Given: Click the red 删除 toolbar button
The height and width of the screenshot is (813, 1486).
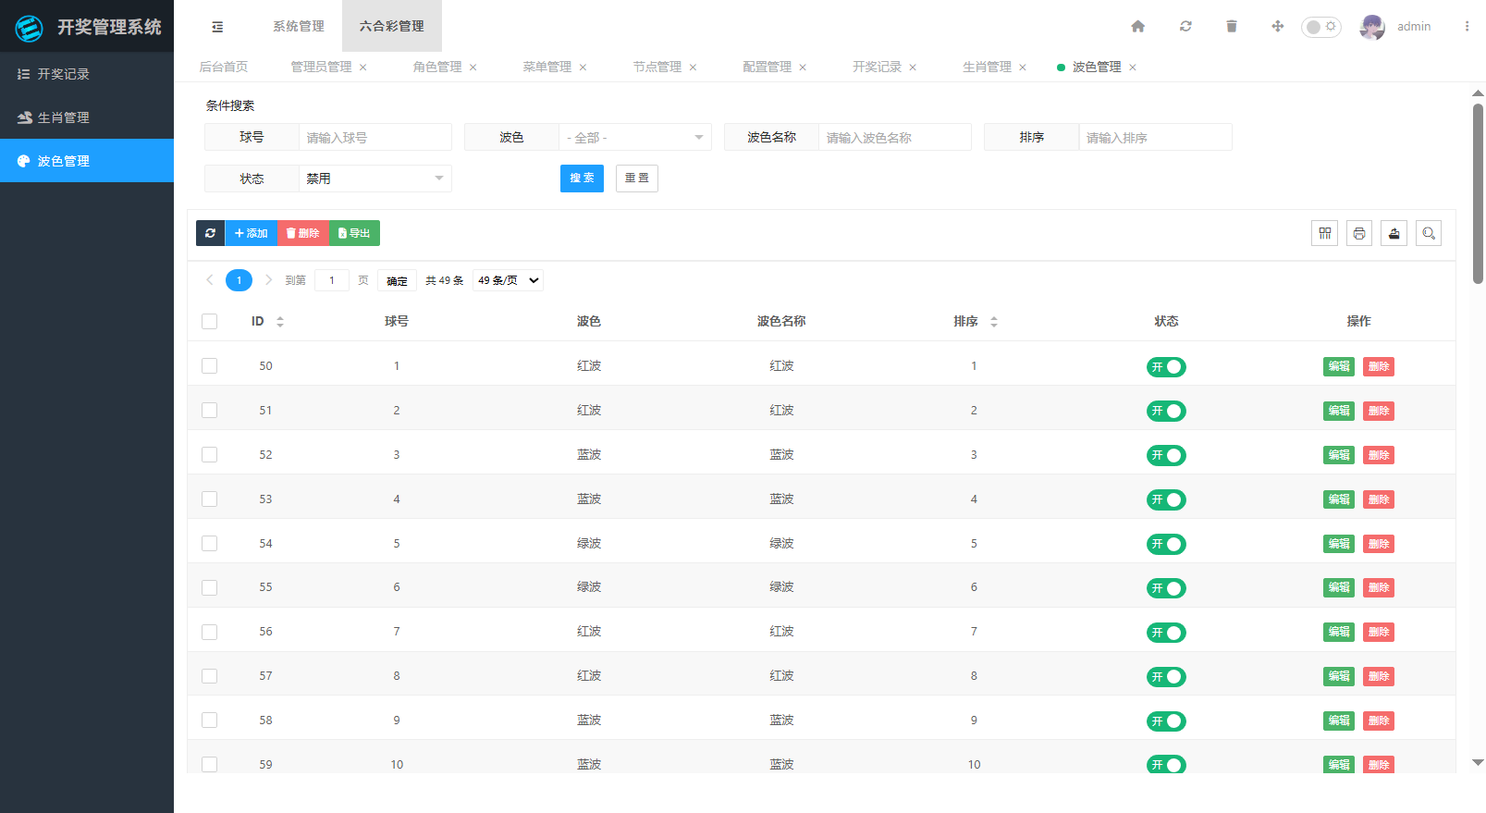Looking at the screenshot, I should pos(302,233).
